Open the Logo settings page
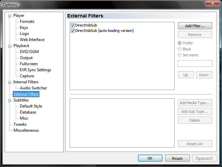Screen dimensions: 222x167 24,34
